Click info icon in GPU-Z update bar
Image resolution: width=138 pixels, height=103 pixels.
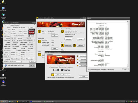(5, 65)
